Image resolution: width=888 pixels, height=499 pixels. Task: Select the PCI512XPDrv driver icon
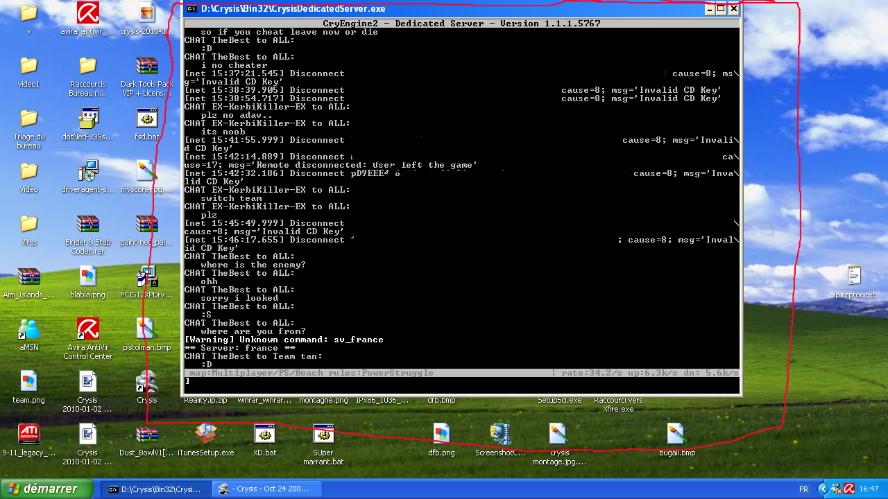click(146, 276)
